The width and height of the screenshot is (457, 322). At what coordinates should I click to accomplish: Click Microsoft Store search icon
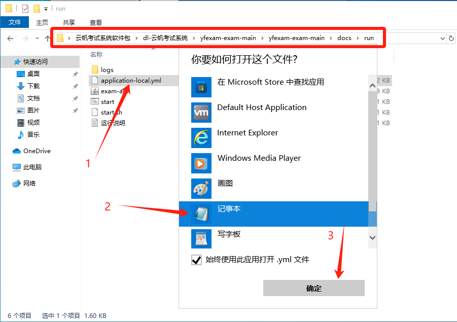point(201,87)
